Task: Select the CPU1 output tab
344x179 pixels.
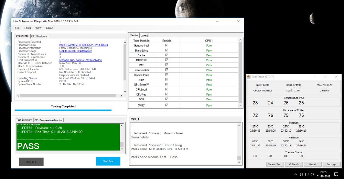Action: click(x=135, y=119)
